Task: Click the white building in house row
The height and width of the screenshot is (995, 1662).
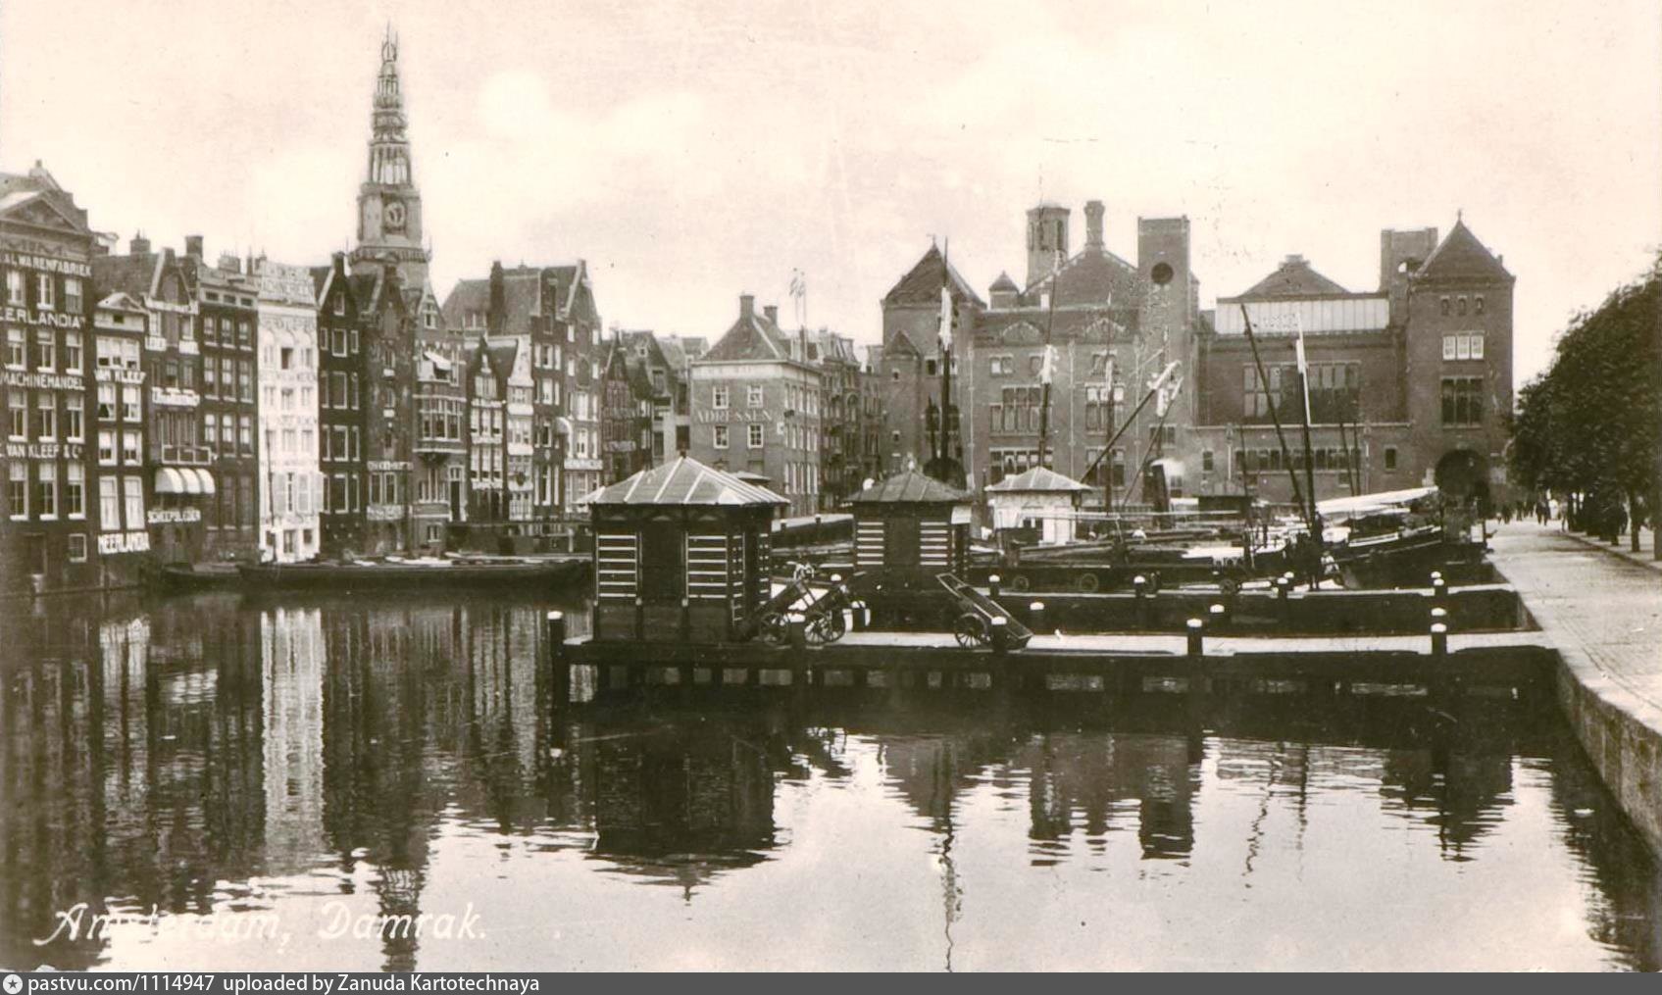Action: coord(287,412)
